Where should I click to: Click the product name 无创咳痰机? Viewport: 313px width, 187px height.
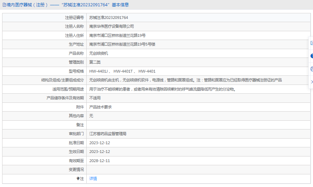99,53
